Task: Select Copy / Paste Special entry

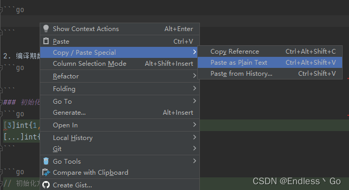Action: tap(118, 53)
